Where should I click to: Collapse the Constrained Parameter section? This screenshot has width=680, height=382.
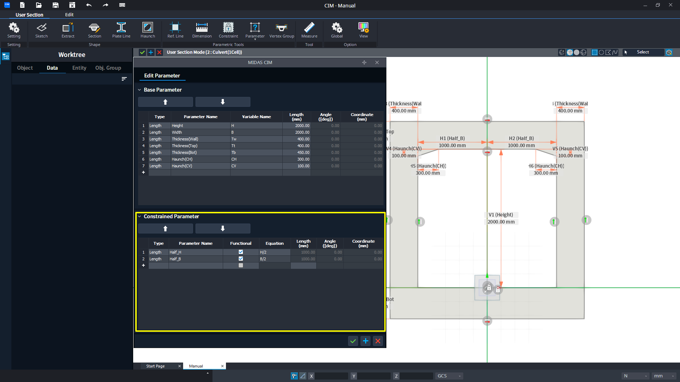pos(140,216)
